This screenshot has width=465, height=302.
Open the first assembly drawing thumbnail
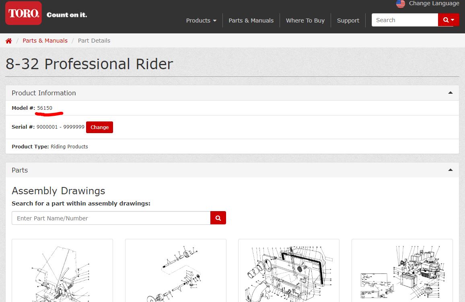(x=62, y=271)
